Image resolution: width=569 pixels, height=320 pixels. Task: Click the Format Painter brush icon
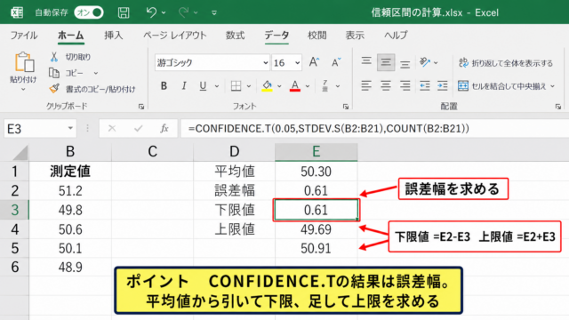click(x=54, y=89)
